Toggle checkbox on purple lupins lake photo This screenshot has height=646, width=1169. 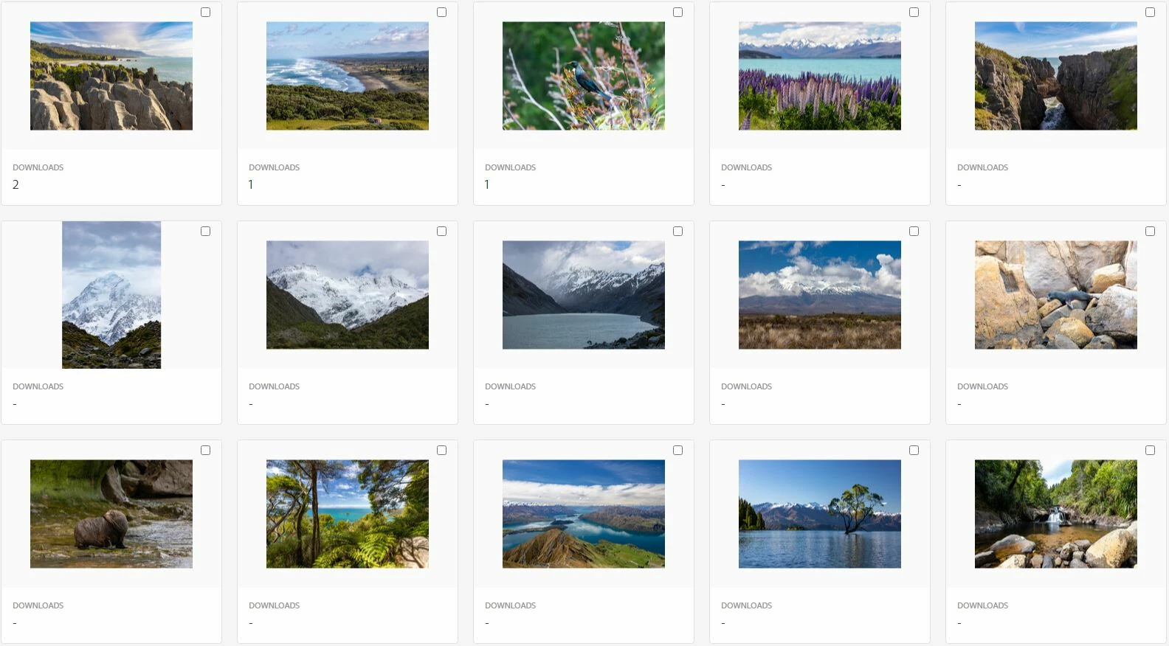coord(914,13)
